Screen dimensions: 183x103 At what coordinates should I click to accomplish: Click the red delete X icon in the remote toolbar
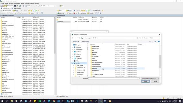(x=74, y=13)
